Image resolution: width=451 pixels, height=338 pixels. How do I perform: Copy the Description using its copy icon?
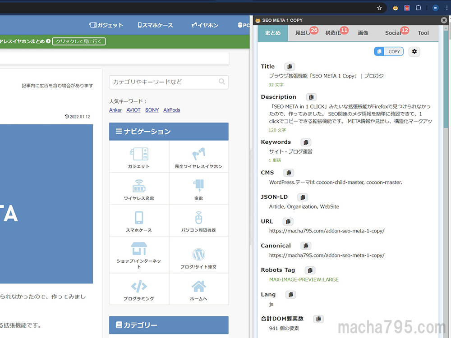pos(311,97)
